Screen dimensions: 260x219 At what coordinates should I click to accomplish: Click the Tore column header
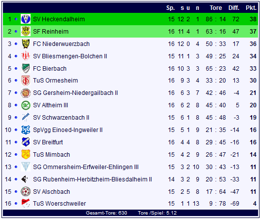[x=216, y=8]
